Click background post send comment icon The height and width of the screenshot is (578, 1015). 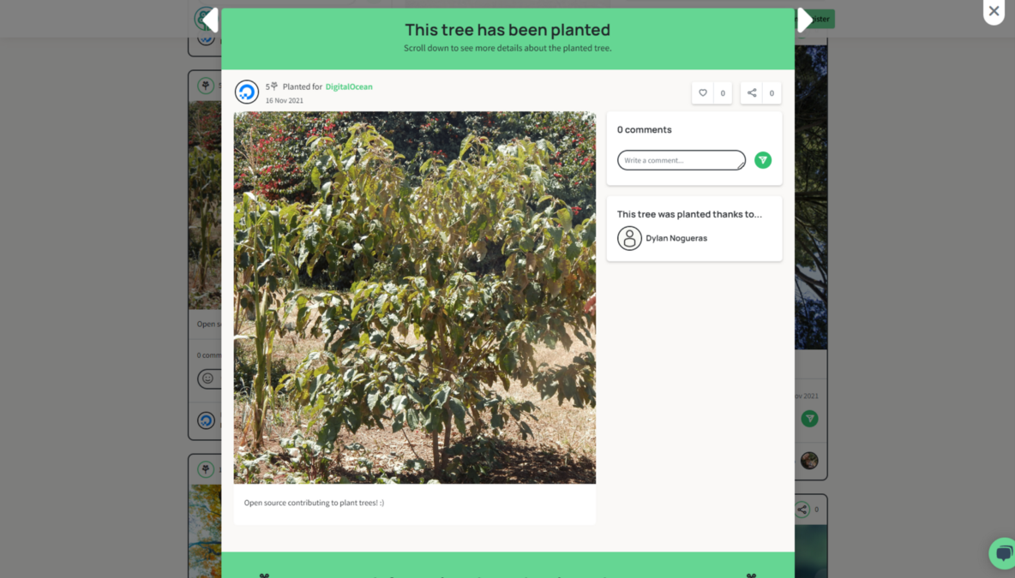point(809,419)
